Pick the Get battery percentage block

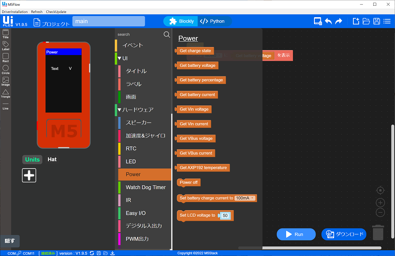point(201,80)
